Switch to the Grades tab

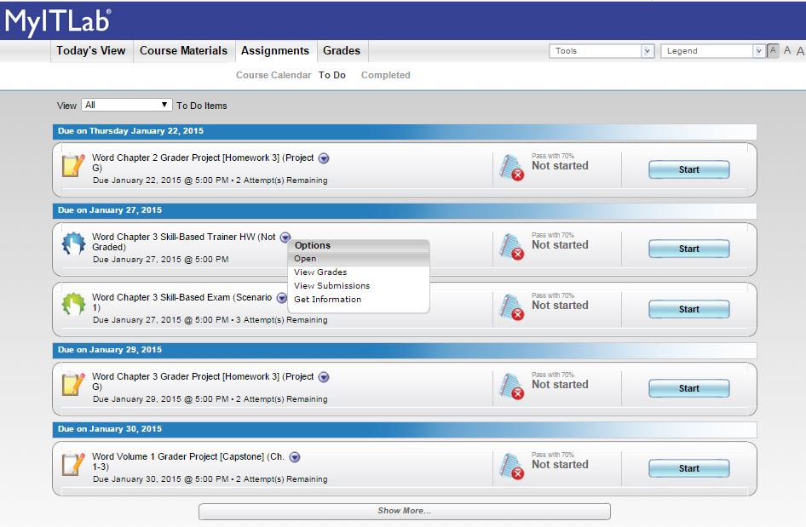click(x=341, y=51)
